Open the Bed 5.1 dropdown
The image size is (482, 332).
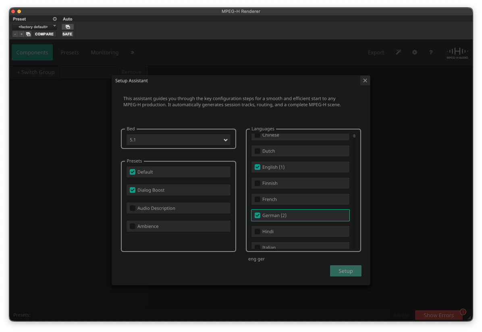pos(178,140)
